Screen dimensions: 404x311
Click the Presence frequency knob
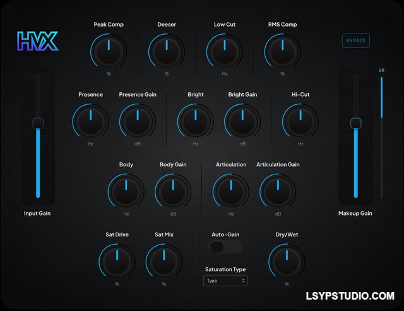[x=90, y=121]
